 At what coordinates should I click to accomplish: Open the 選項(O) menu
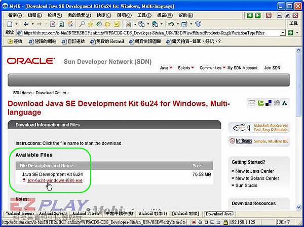pos(124,15)
